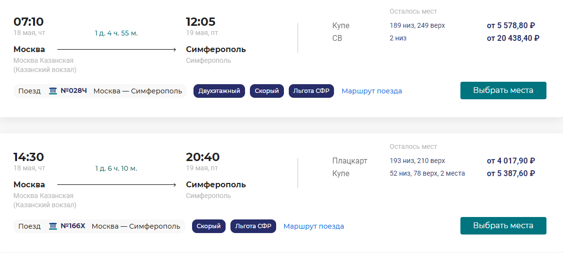563x253 pixels.
Task: Click the Льгота СФР badge on train 166Х
Action: (x=253, y=226)
